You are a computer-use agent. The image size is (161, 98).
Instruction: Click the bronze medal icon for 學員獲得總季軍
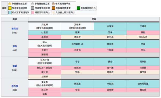[53, 4]
